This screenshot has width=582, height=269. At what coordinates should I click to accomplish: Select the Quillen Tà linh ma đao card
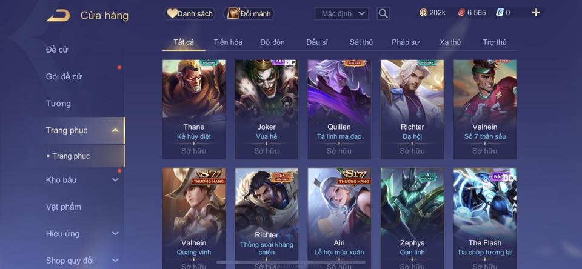pyautogui.click(x=339, y=109)
